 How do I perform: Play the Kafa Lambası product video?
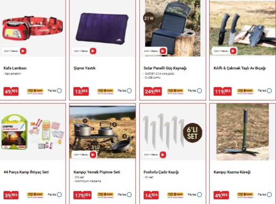[23, 51]
